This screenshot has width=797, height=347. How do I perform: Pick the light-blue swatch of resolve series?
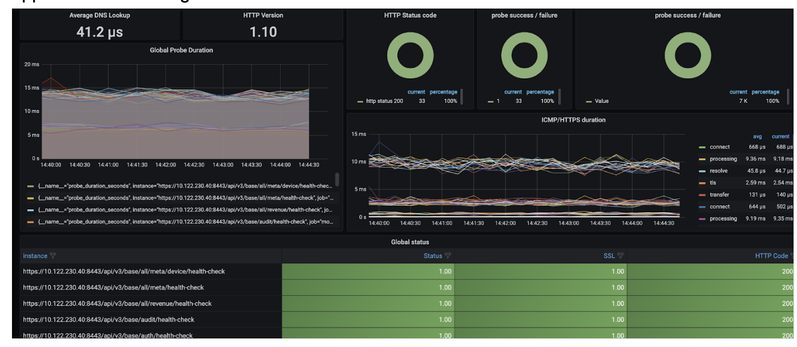702,171
